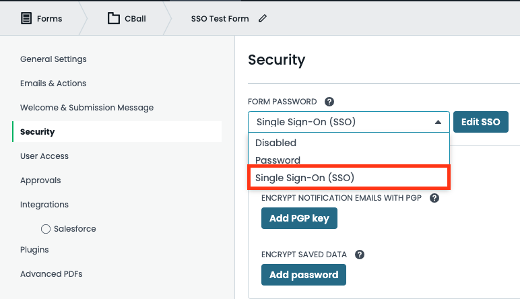Collapse the Form Password dropdown arrow
The image size is (520, 299).
tap(438, 122)
